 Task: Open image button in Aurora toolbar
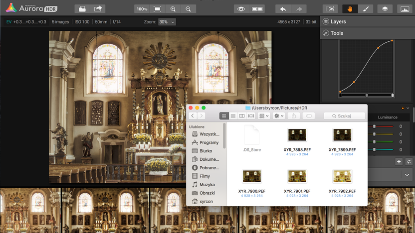(82, 9)
